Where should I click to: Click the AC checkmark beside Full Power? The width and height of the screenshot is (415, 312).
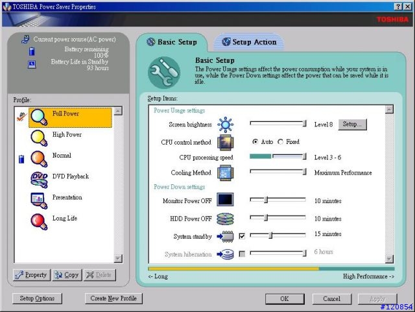(21, 116)
